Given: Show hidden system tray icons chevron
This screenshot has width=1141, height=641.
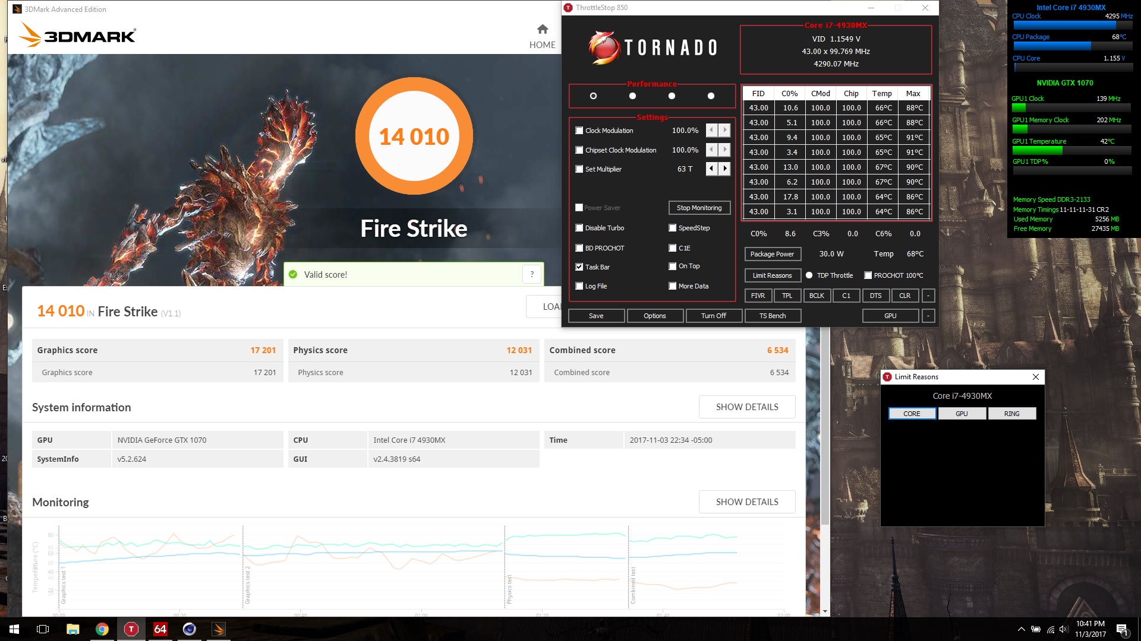Looking at the screenshot, I should [1021, 629].
